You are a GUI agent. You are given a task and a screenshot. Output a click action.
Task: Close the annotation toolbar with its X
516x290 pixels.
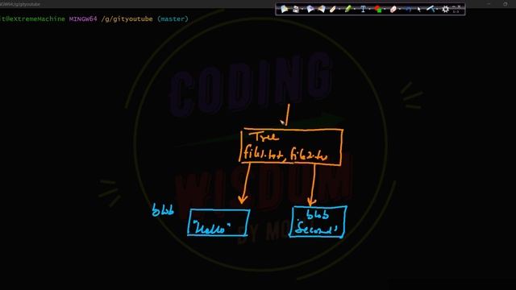point(459,6)
